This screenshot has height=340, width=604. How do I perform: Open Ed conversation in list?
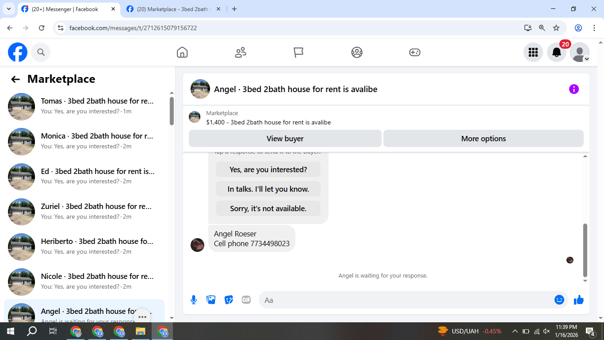pyautogui.click(x=84, y=176)
